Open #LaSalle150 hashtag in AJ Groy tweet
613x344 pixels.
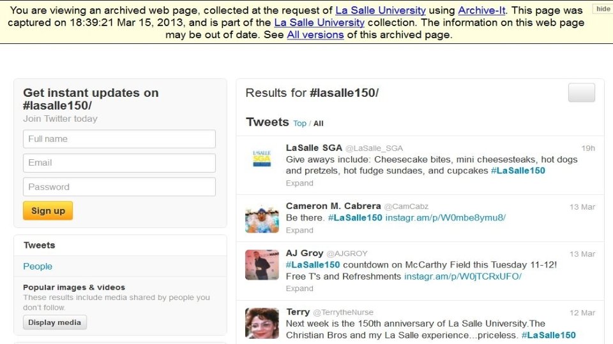(x=313, y=265)
